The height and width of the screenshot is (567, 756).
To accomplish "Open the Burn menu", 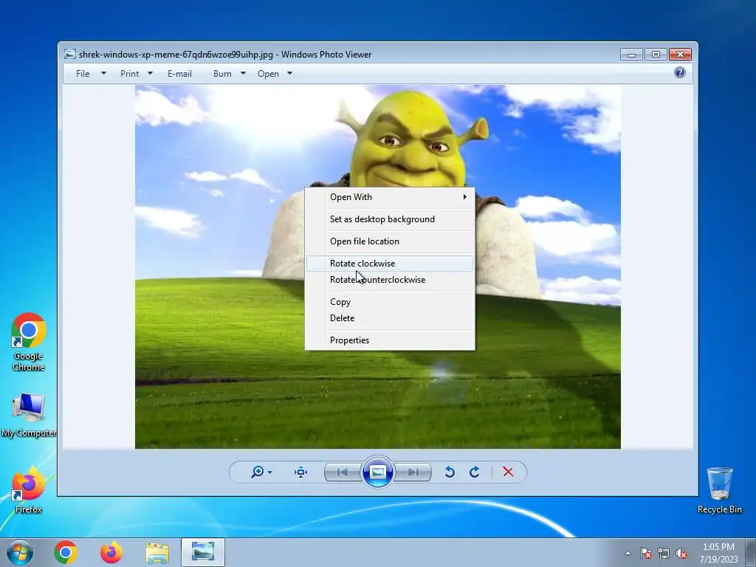I will 222,74.
